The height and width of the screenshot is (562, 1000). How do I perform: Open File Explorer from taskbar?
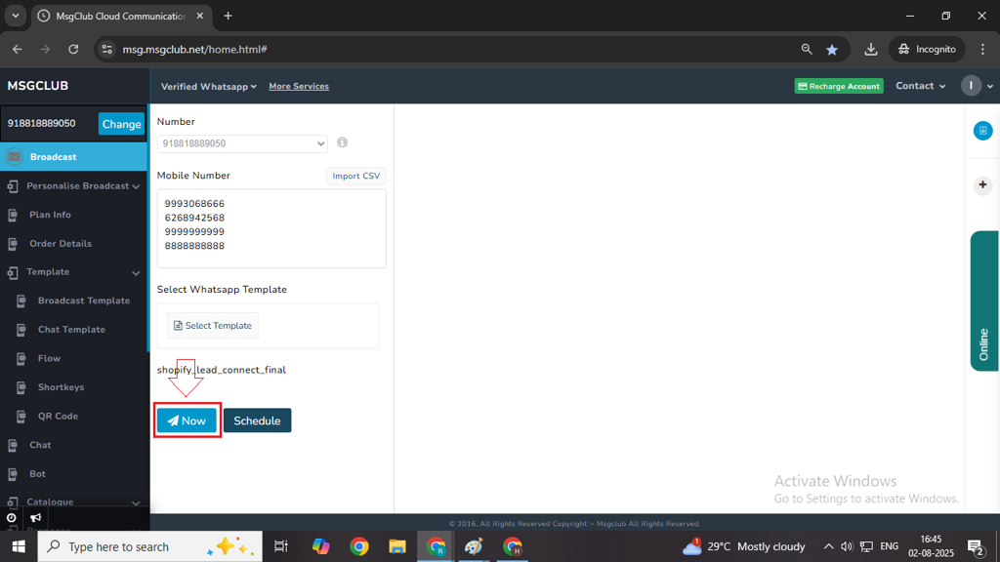point(397,546)
